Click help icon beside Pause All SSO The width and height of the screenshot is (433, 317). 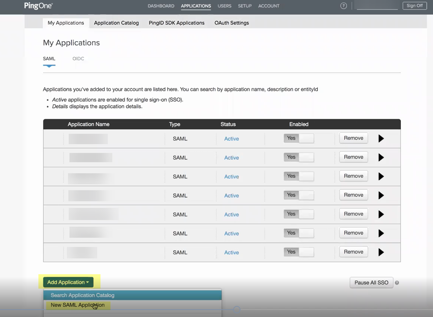click(397, 283)
